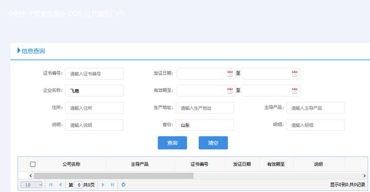The image size is (370, 192).
Task: Sort by 发证日期 column header
Action: pos(242,164)
